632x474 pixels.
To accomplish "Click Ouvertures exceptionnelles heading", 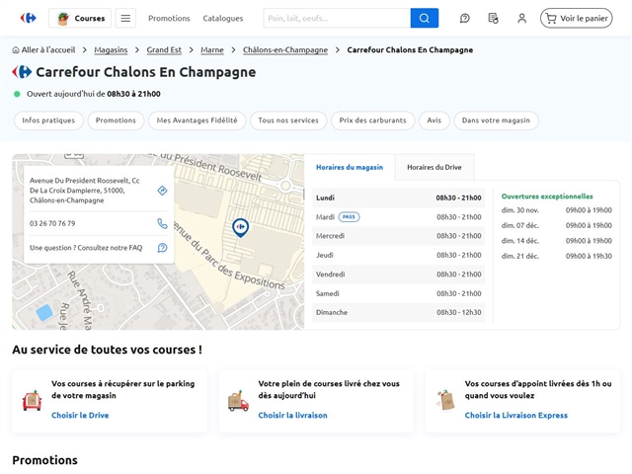I will (x=547, y=197).
